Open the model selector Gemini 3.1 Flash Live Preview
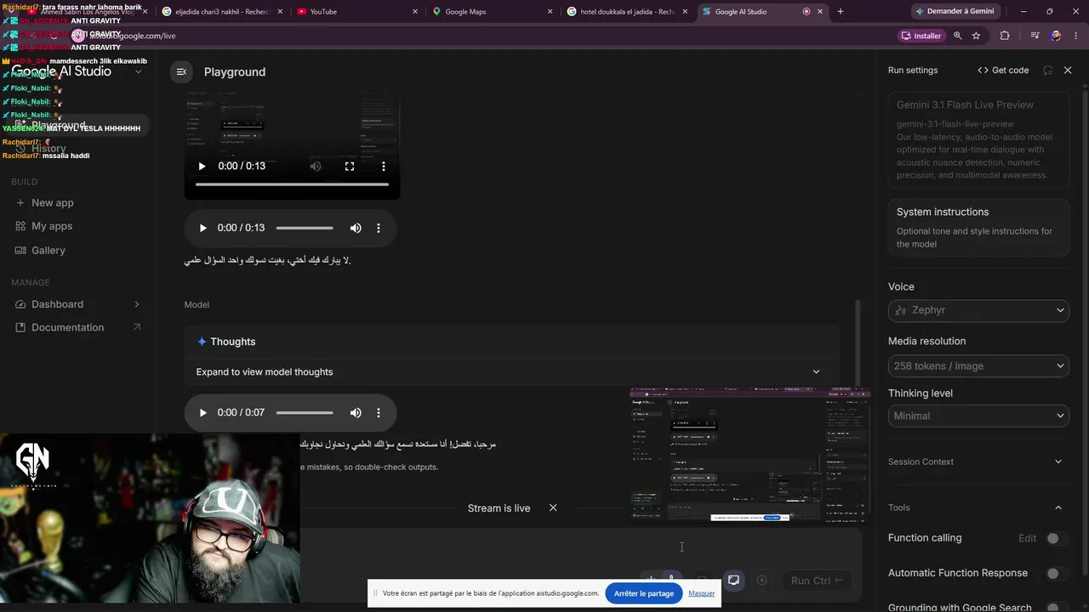 [x=978, y=139]
